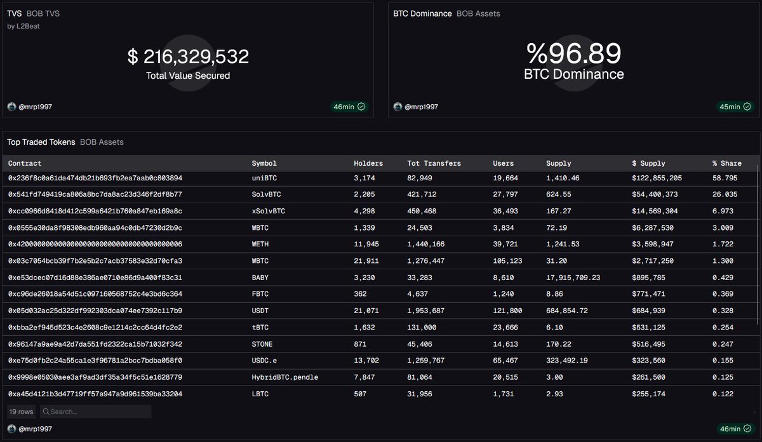Open the @mrp1997 profile link in the TVS panel
The width and height of the screenshot is (762, 442).
pyautogui.click(x=36, y=107)
